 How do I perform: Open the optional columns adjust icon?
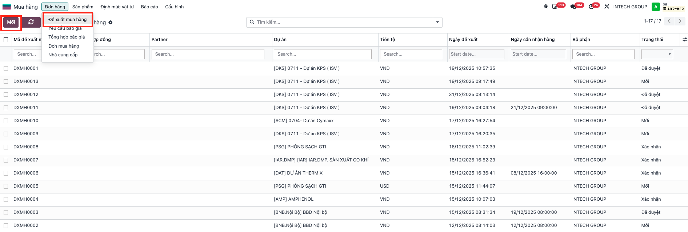click(x=685, y=39)
